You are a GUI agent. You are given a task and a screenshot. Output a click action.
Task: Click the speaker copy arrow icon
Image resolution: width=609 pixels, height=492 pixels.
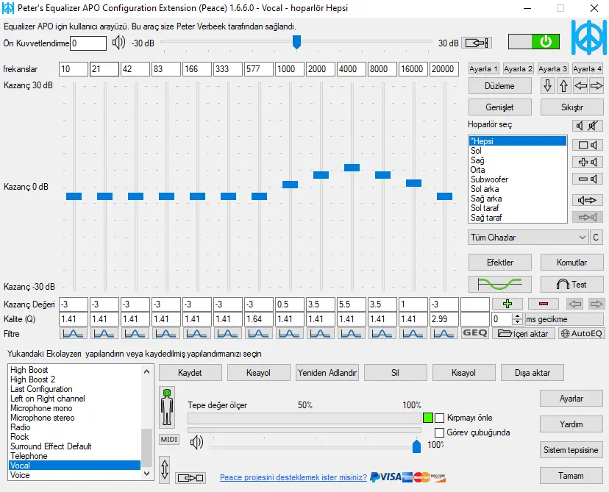click(587, 200)
